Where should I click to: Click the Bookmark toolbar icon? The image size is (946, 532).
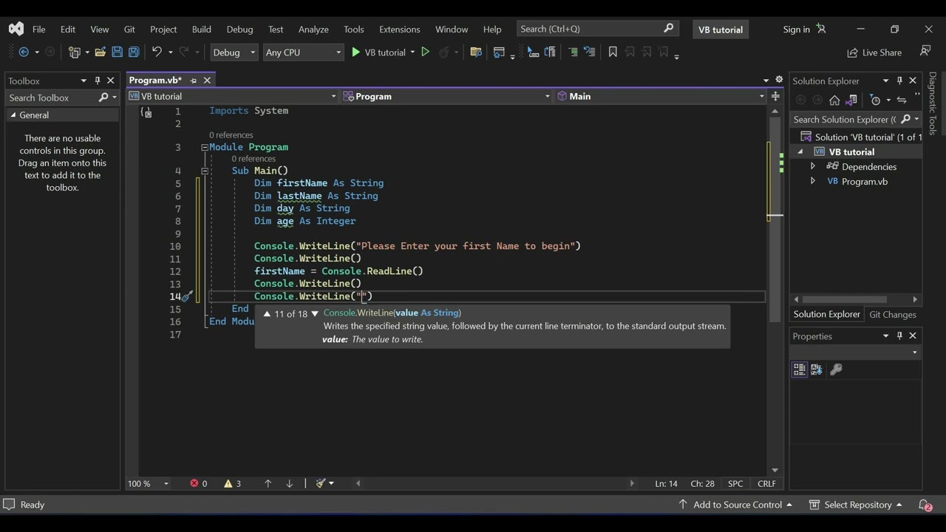(613, 52)
